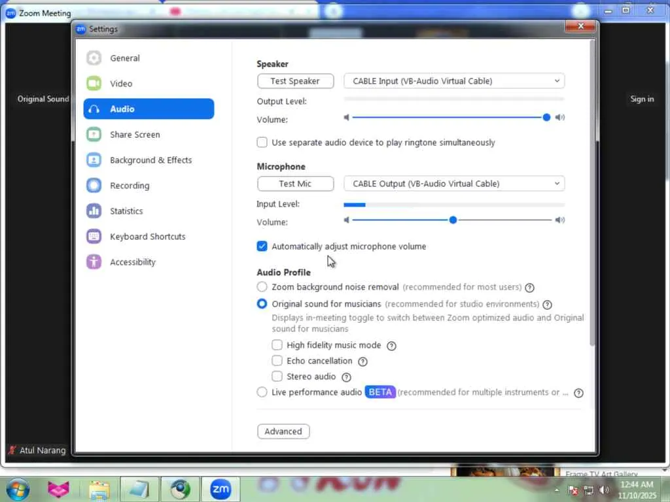Image resolution: width=670 pixels, height=502 pixels.
Task: Open the Zoom taskbar icon
Action: pos(220,489)
